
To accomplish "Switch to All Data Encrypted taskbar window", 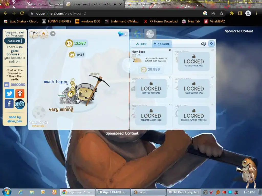I will [x=183, y=192].
